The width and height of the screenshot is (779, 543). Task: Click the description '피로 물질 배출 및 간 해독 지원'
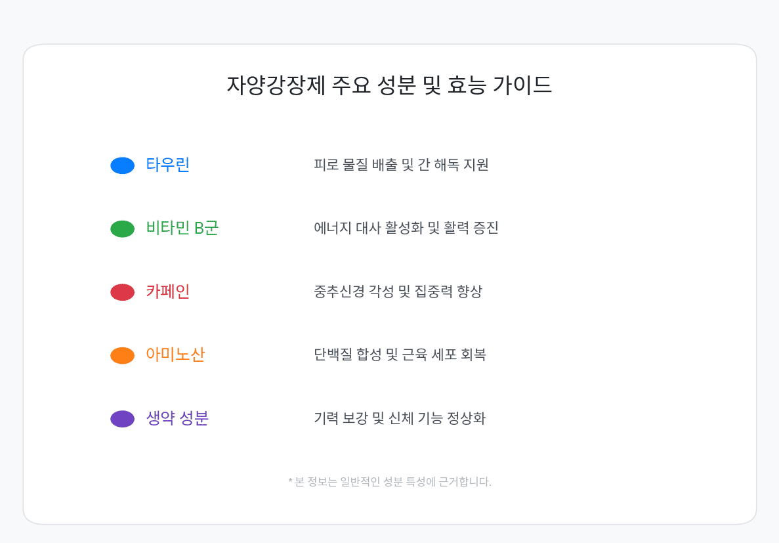401,165
